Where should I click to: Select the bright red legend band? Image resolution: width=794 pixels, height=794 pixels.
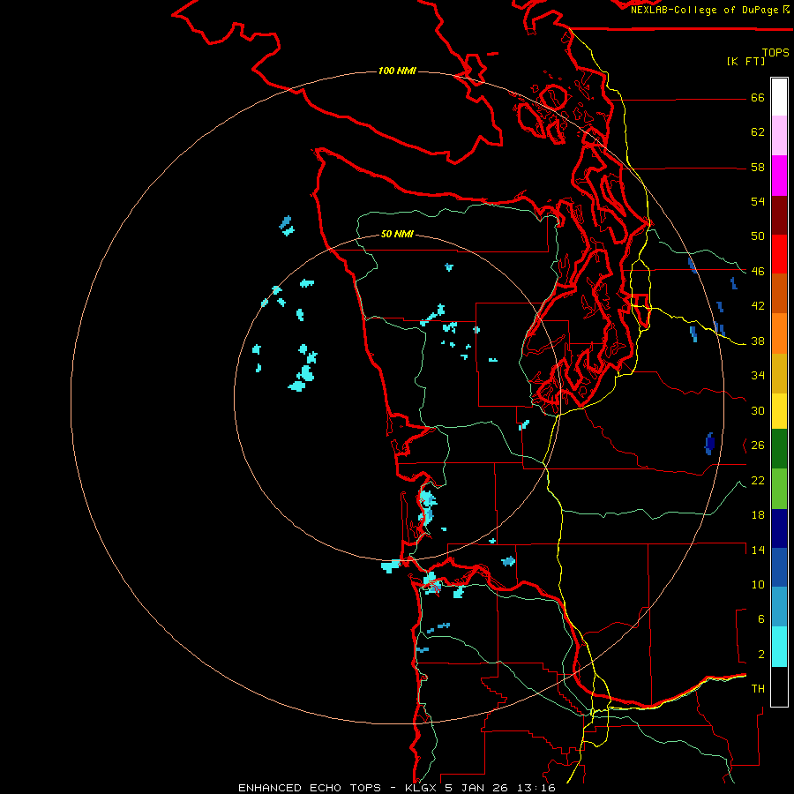coord(779,254)
